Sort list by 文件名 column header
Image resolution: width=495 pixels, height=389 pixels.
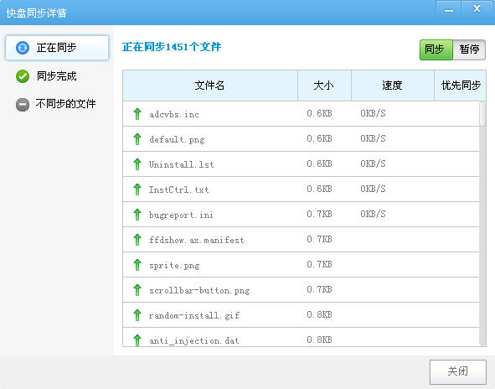click(210, 86)
